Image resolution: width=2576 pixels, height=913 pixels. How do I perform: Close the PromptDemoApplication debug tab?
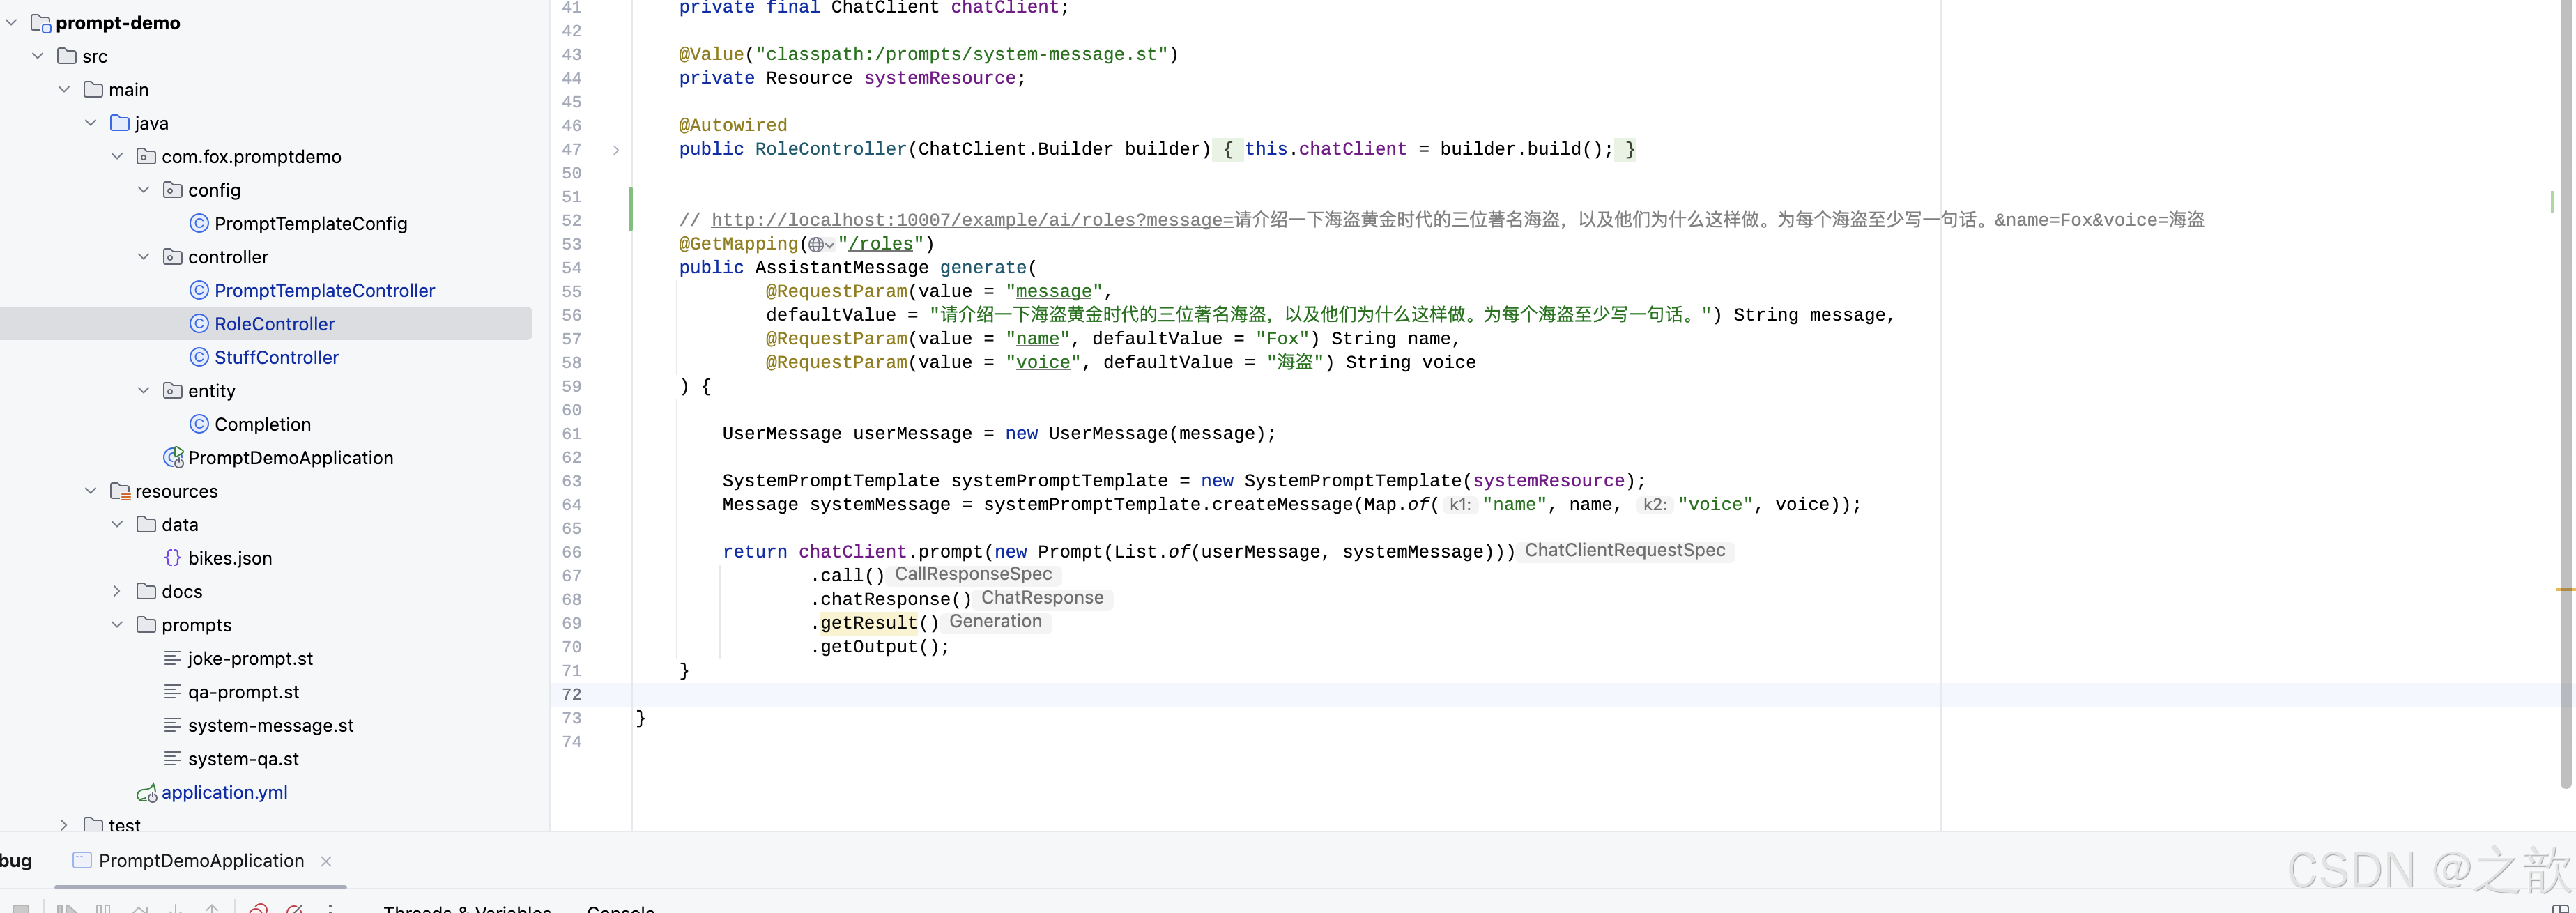point(326,861)
